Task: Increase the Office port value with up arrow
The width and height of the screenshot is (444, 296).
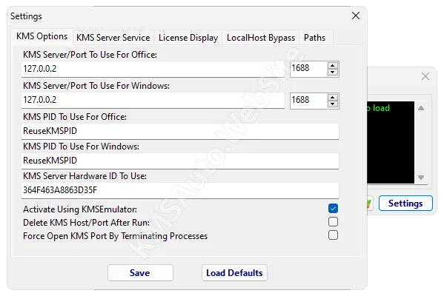Action: [x=333, y=66]
